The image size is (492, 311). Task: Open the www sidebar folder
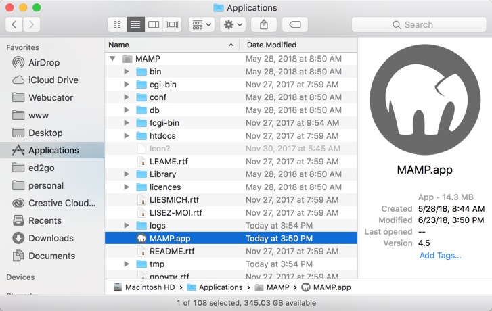coord(52,115)
